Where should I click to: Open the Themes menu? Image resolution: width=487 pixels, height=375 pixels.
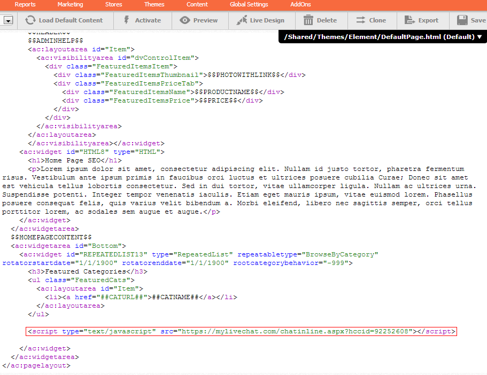(x=154, y=4)
